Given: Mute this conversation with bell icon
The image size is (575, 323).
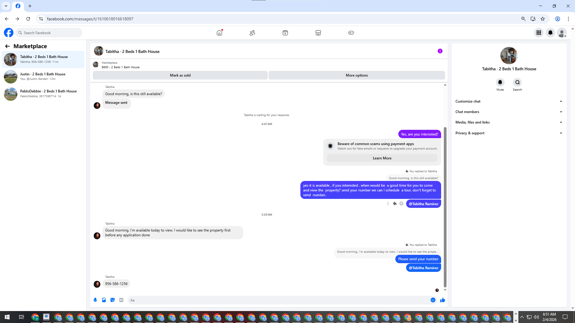Looking at the screenshot, I should coord(500,82).
